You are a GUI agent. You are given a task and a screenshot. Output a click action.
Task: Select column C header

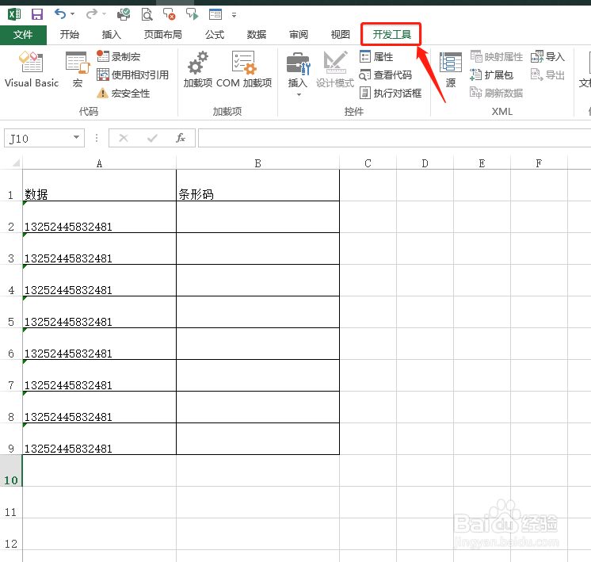pyautogui.click(x=368, y=163)
